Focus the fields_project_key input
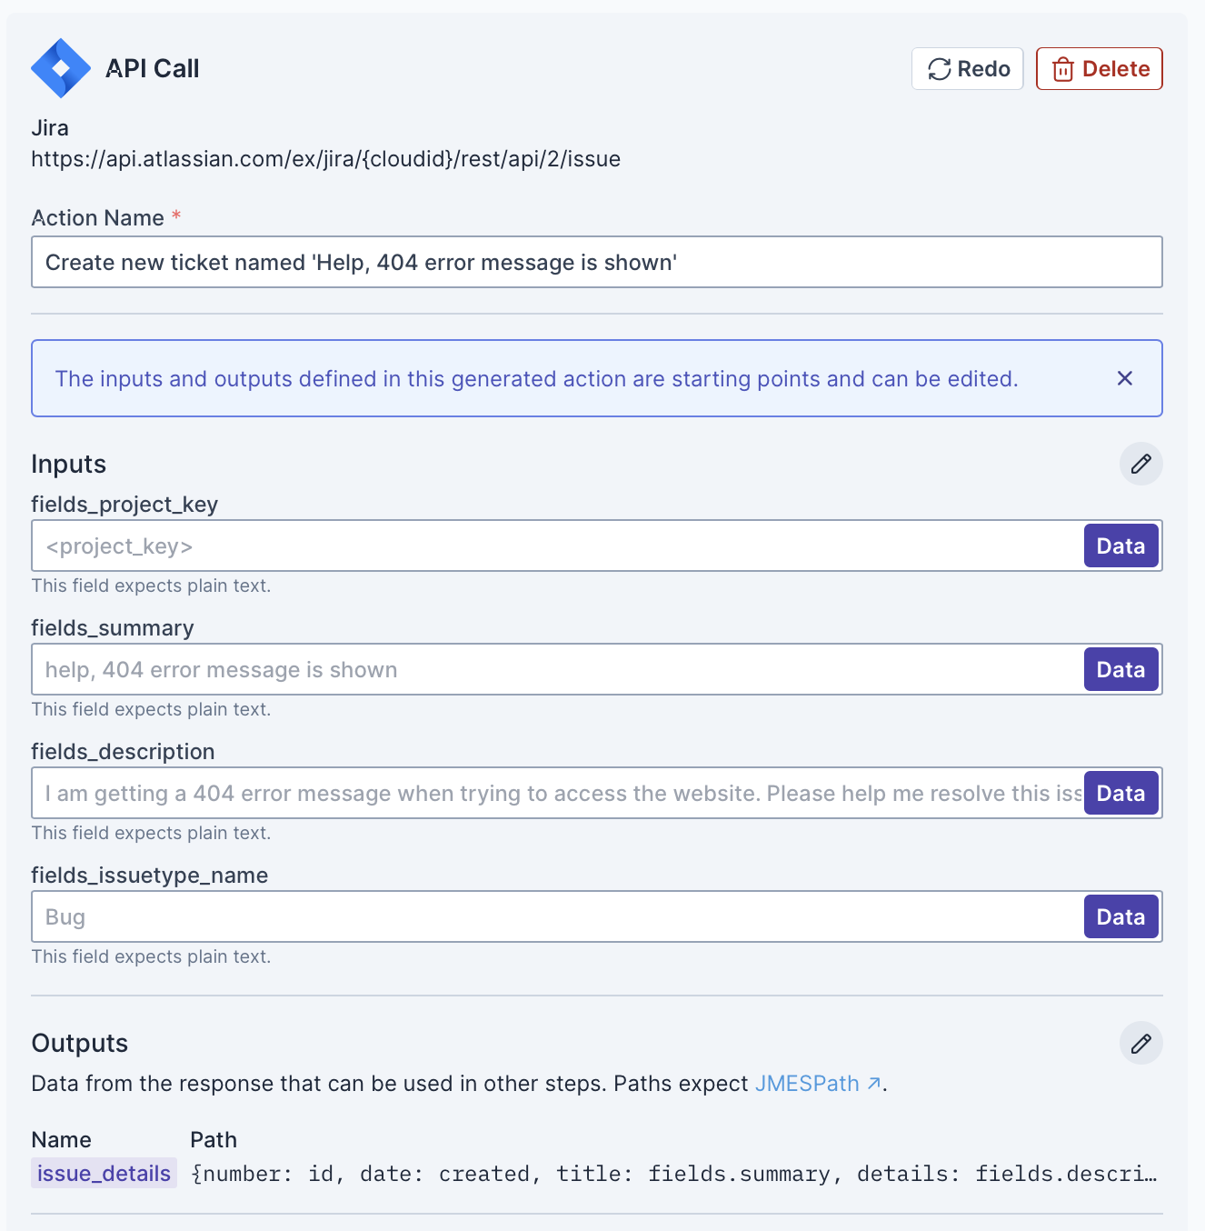This screenshot has height=1231, width=1205. (x=556, y=546)
